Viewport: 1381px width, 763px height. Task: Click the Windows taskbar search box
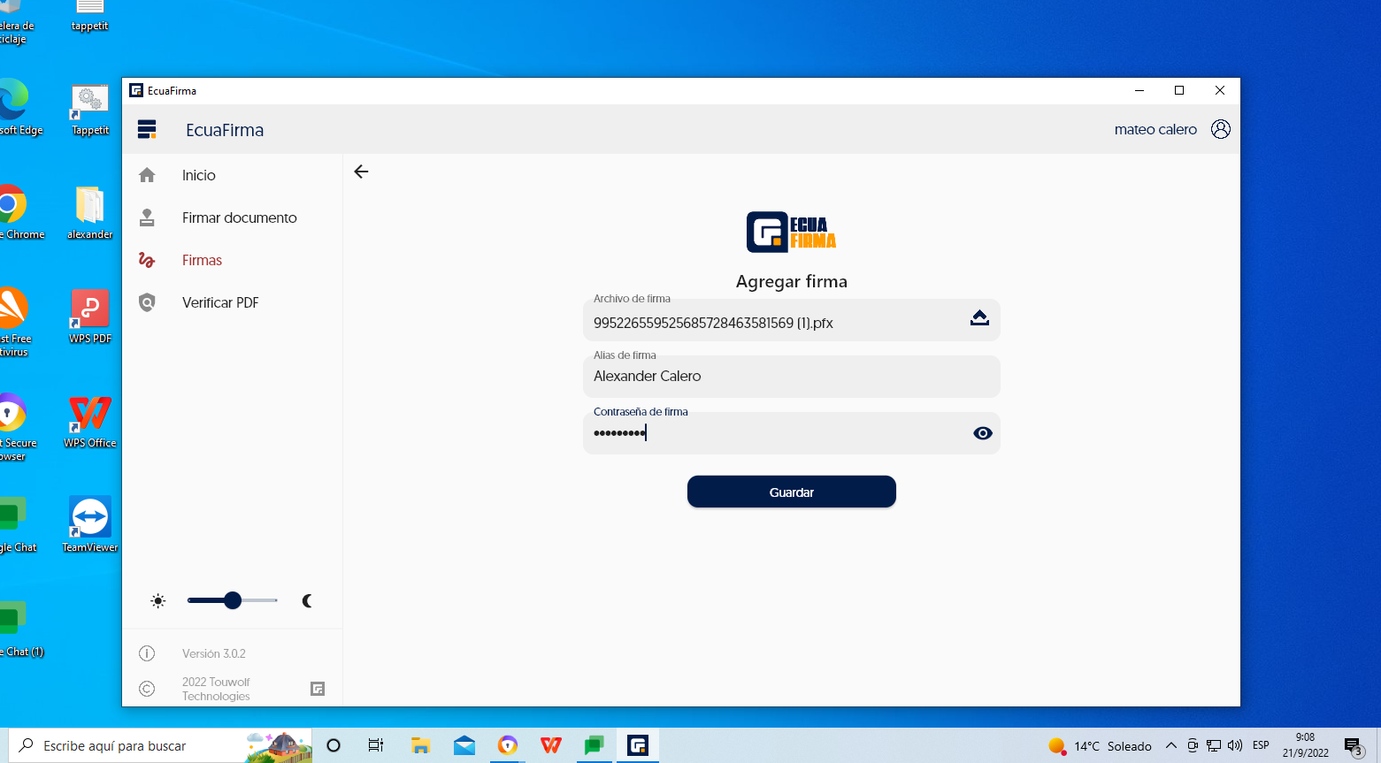pos(160,745)
